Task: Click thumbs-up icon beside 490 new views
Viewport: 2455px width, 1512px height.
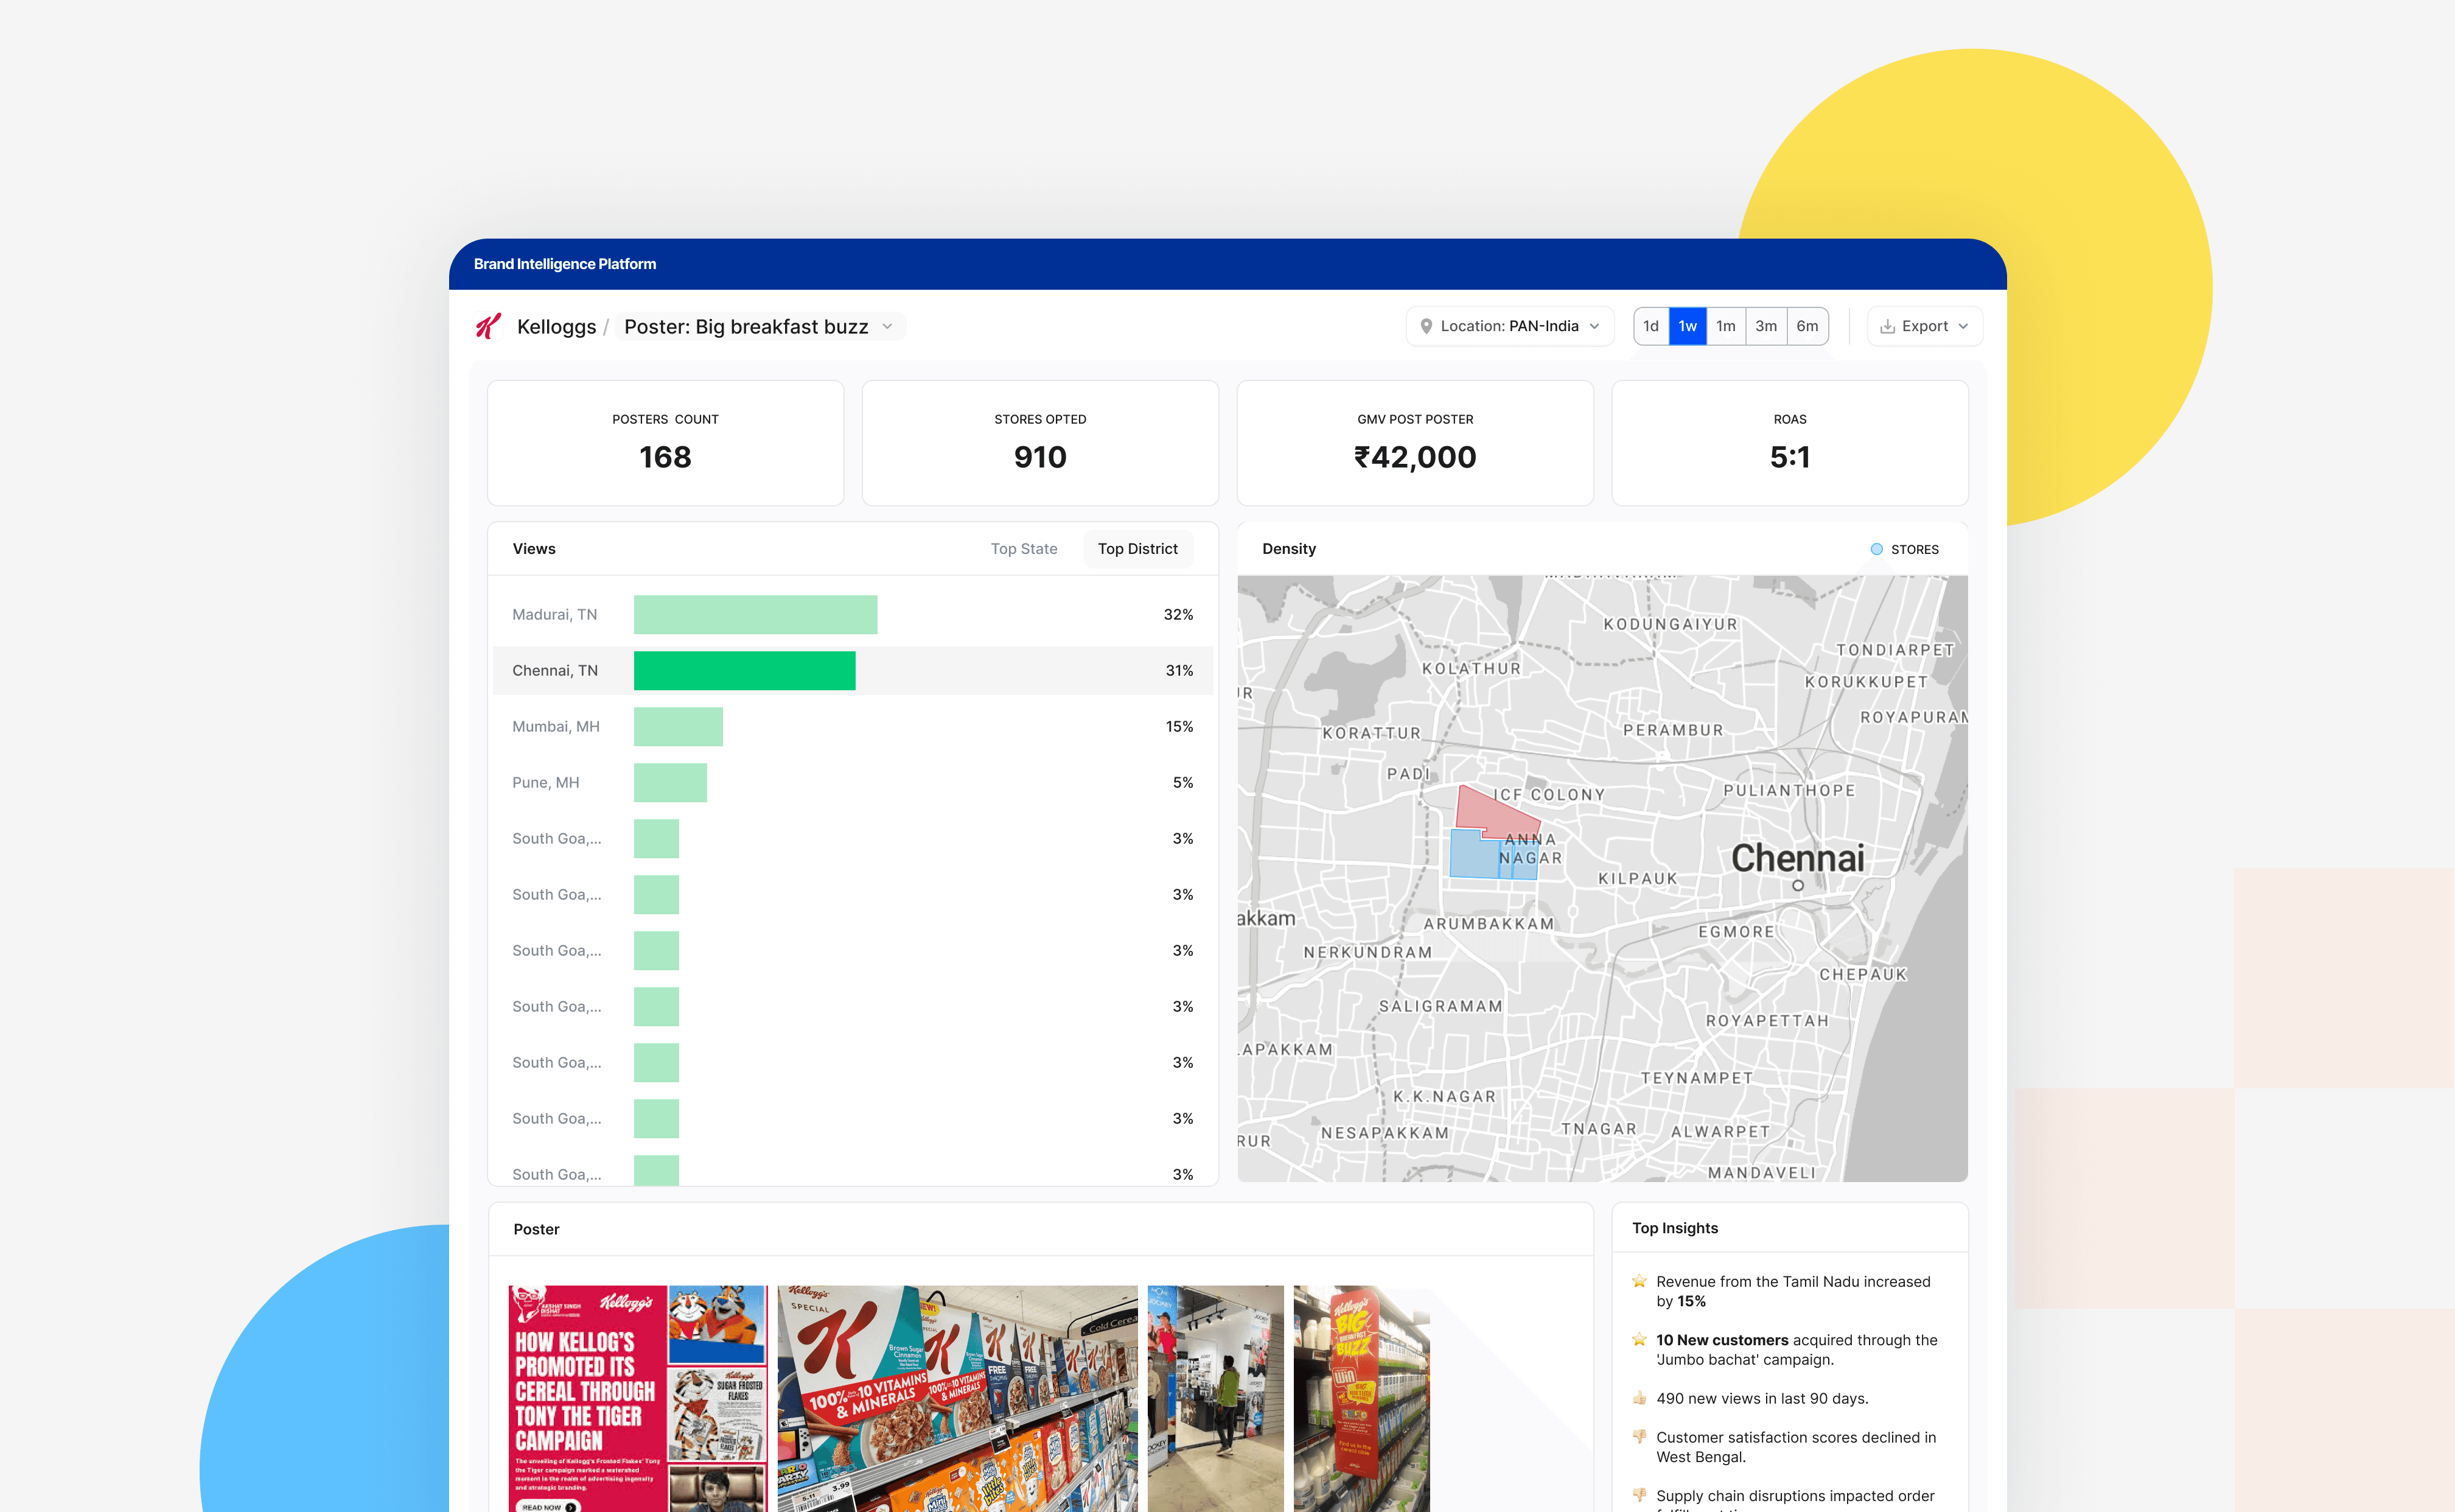Action: (1640, 1398)
